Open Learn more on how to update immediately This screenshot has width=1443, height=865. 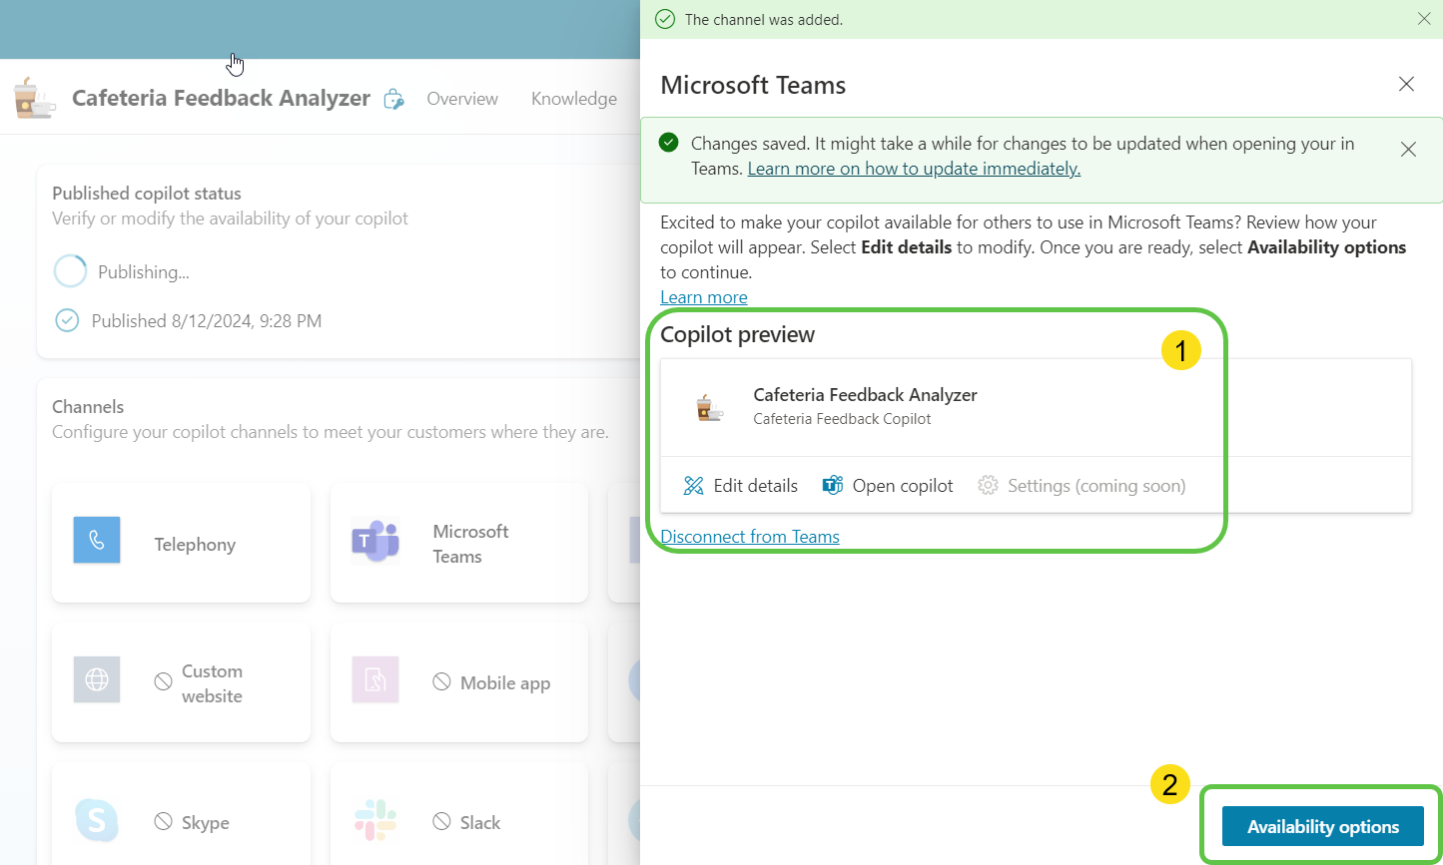click(x=914, y=169)
